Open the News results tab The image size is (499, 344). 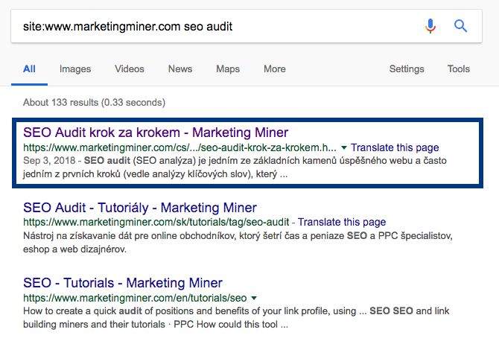pyautogui.click(x=180, y=69)
